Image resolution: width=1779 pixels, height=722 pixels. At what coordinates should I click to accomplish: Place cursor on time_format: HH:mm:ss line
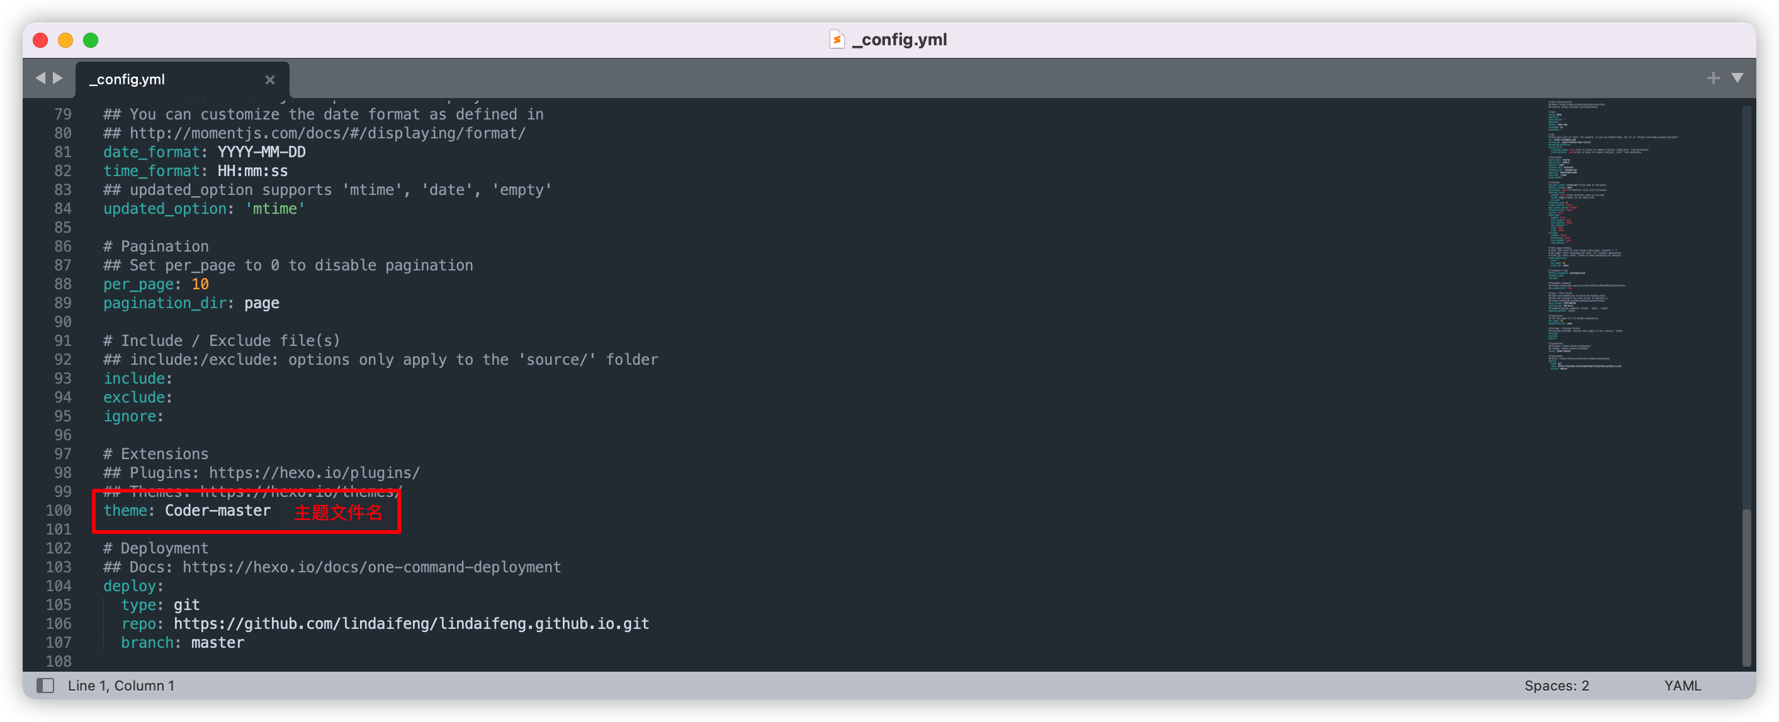(195, 170)
